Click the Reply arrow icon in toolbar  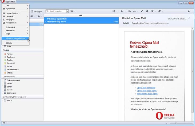(x=122, y=11)
